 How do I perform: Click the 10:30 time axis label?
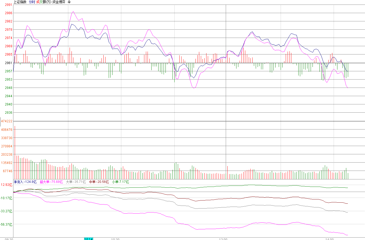[115, 239]
